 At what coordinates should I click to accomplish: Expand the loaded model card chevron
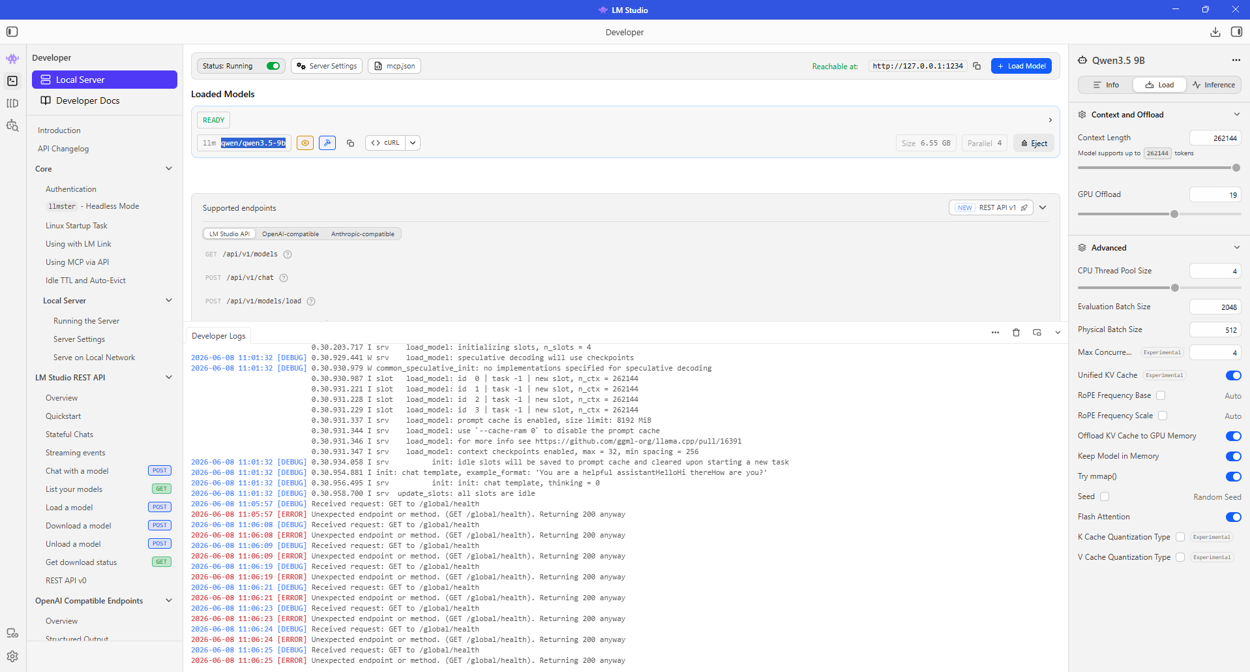coord(1050,120)
